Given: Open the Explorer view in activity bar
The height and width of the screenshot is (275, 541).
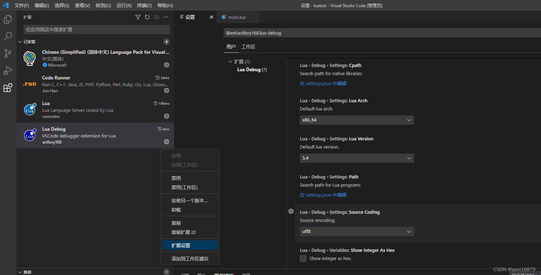Looking at the screenshot, I should [x=8, y=19].
